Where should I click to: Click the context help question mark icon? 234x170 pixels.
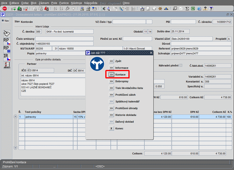point(211,9)
